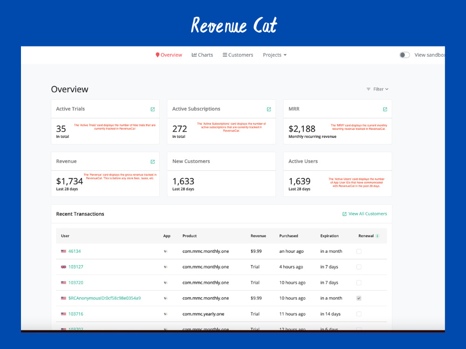Click the Revenue column header
The image size is (466, 349).
click(258, 236)
